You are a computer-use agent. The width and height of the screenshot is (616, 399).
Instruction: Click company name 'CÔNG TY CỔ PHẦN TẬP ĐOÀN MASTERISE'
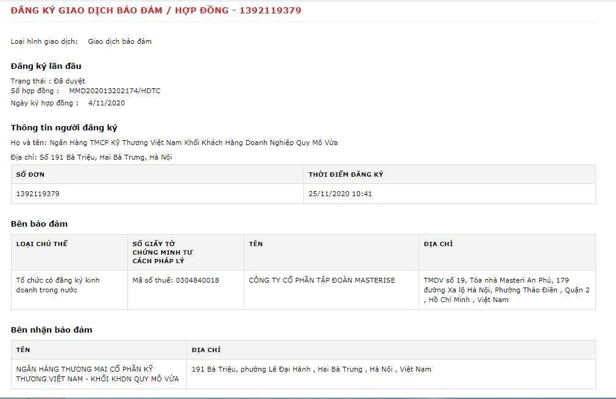click(x=322, y=280)
